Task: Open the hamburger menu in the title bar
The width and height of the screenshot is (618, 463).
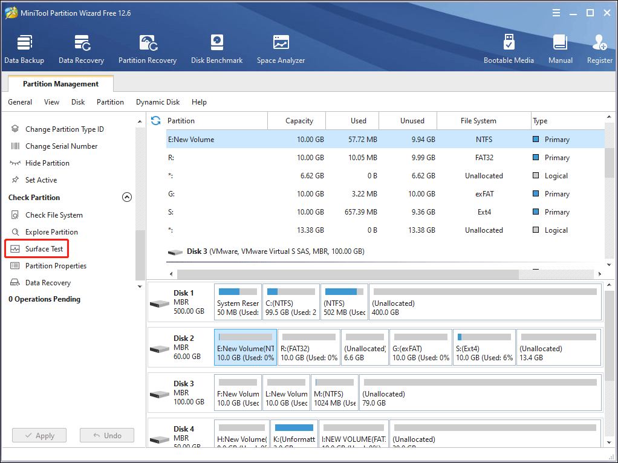Action: click(556, 12)
